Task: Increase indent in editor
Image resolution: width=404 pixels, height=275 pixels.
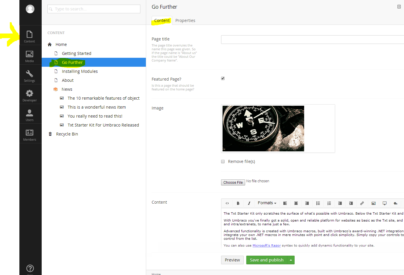Action: 351,203
